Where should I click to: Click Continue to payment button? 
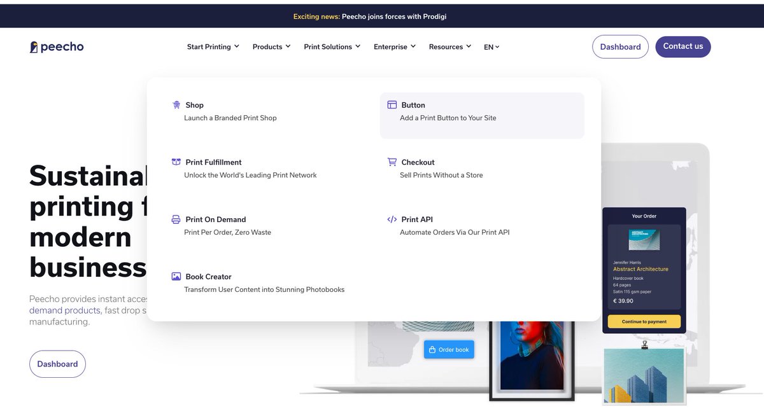(x=644, y=322)
